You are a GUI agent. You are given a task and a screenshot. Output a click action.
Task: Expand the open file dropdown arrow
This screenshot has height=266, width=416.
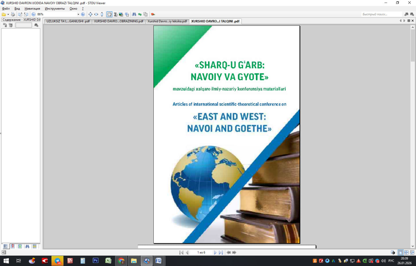pos(8,14)
